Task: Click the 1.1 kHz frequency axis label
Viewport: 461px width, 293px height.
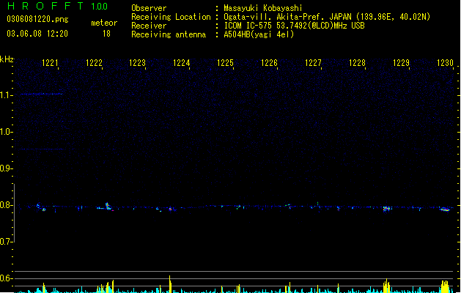Action: tap(7, 95)
